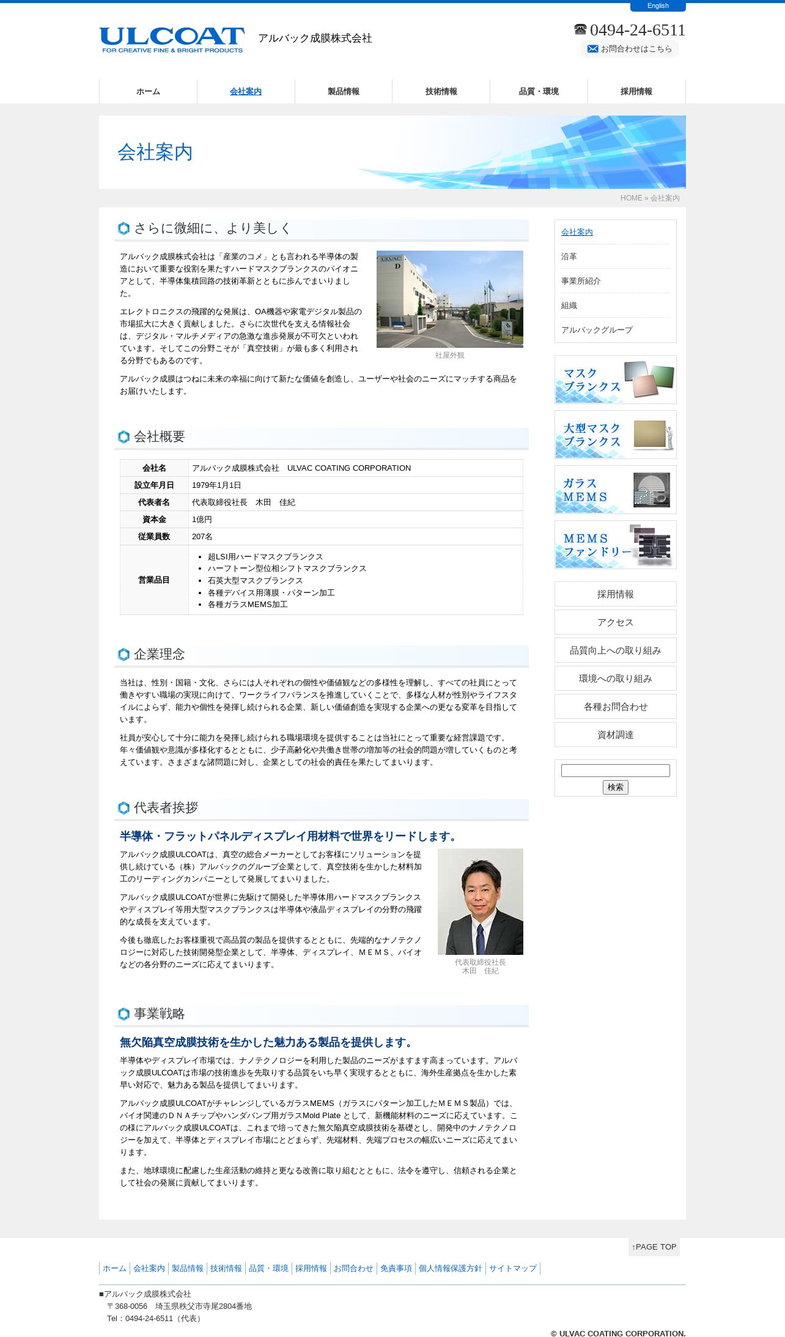Click hexagon icon beside 会社概要 heading
785x1337 pixels.
[x=123, y=437]
